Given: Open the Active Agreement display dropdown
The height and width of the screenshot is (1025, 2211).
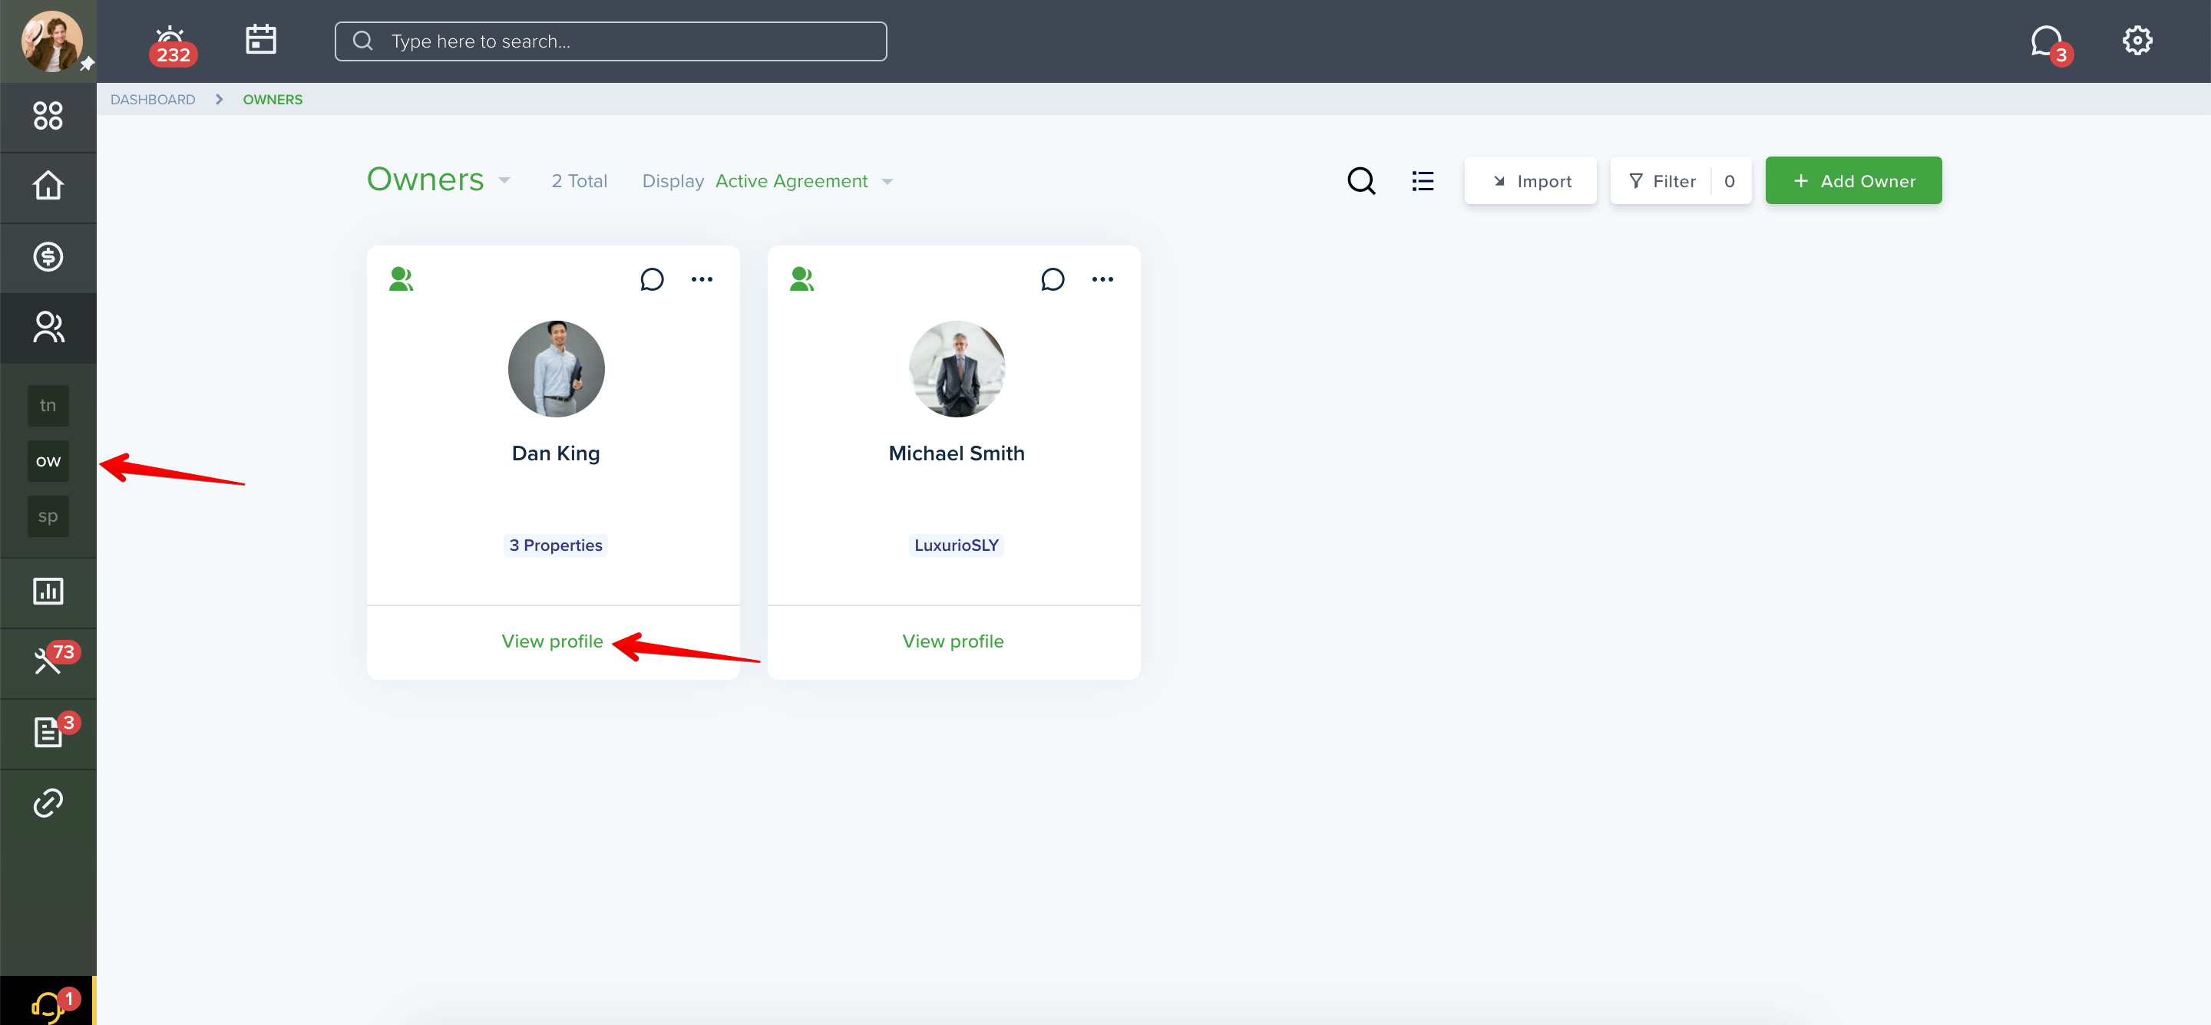Looking at the screenshot, I should (805, 181).
